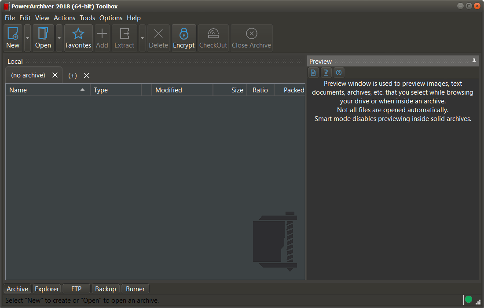Sort by the Name column header
Screen dimensions: 484x308
tap(48, 90)
